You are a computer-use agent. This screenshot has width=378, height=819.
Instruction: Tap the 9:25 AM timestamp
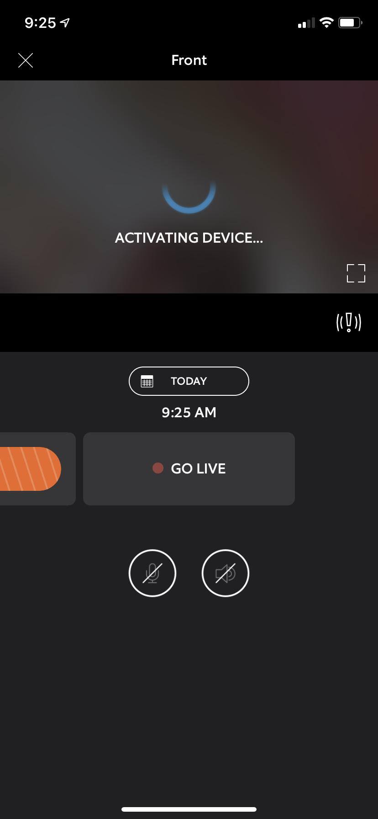[189, 412]
